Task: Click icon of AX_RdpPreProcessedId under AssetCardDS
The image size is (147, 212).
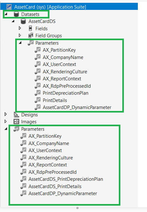Action: [x=38, y=86]
